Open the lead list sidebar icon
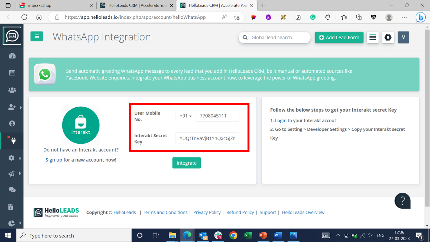Screen dimensions: 430x242 pyautogui.click(x=12, y=73)
